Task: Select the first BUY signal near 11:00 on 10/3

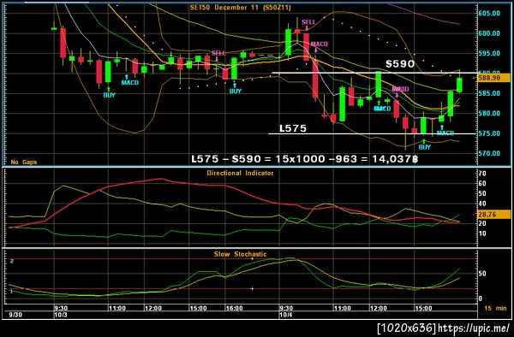Action: pos(110,95)
